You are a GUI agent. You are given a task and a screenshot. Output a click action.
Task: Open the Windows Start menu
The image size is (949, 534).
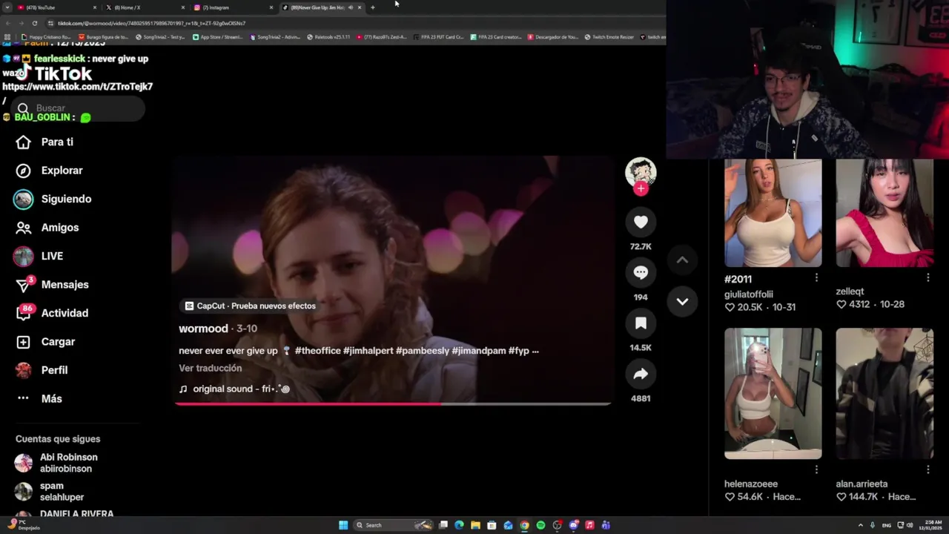[x=343, y=525]
